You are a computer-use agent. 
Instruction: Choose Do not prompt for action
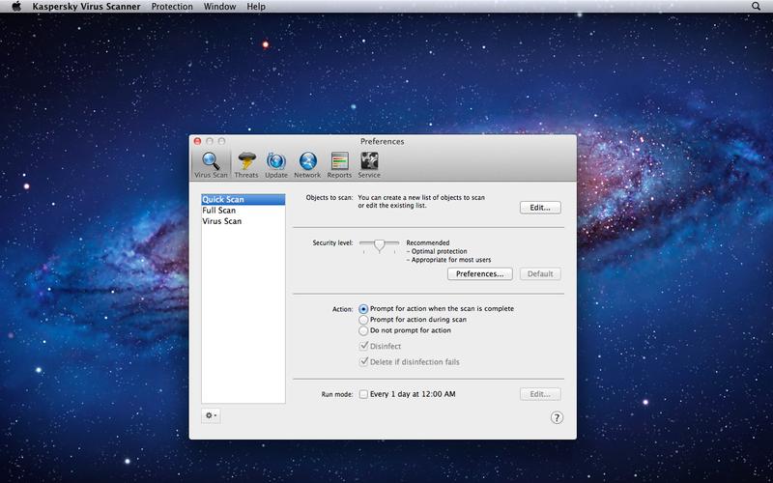363,330
